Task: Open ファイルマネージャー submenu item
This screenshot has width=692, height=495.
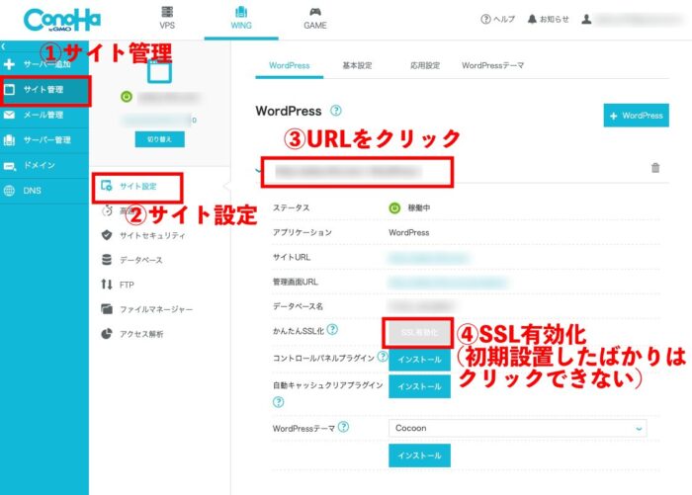Action: click(x=147, y=309)
